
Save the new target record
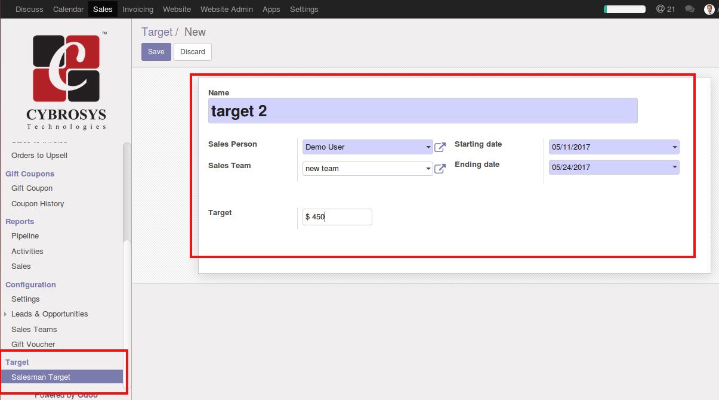click(x=156, y=52)
